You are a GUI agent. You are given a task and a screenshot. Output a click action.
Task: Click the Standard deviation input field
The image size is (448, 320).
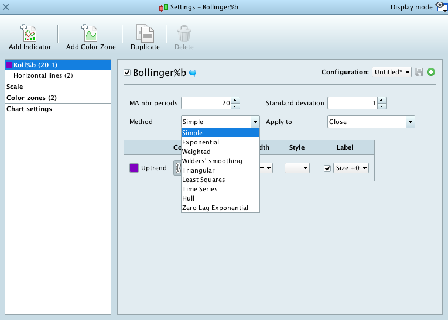pyautogui.click(x=353, y=103)
